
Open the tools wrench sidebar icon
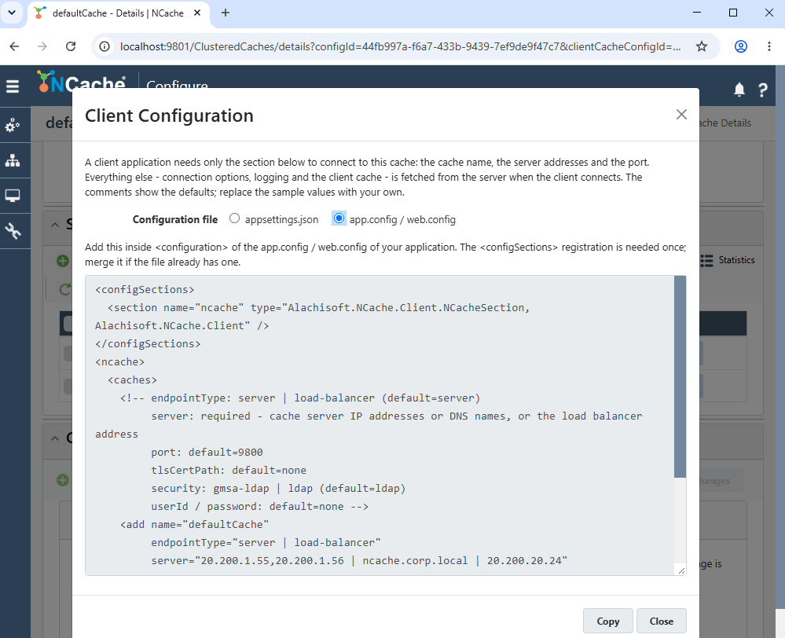pos(13,231)
